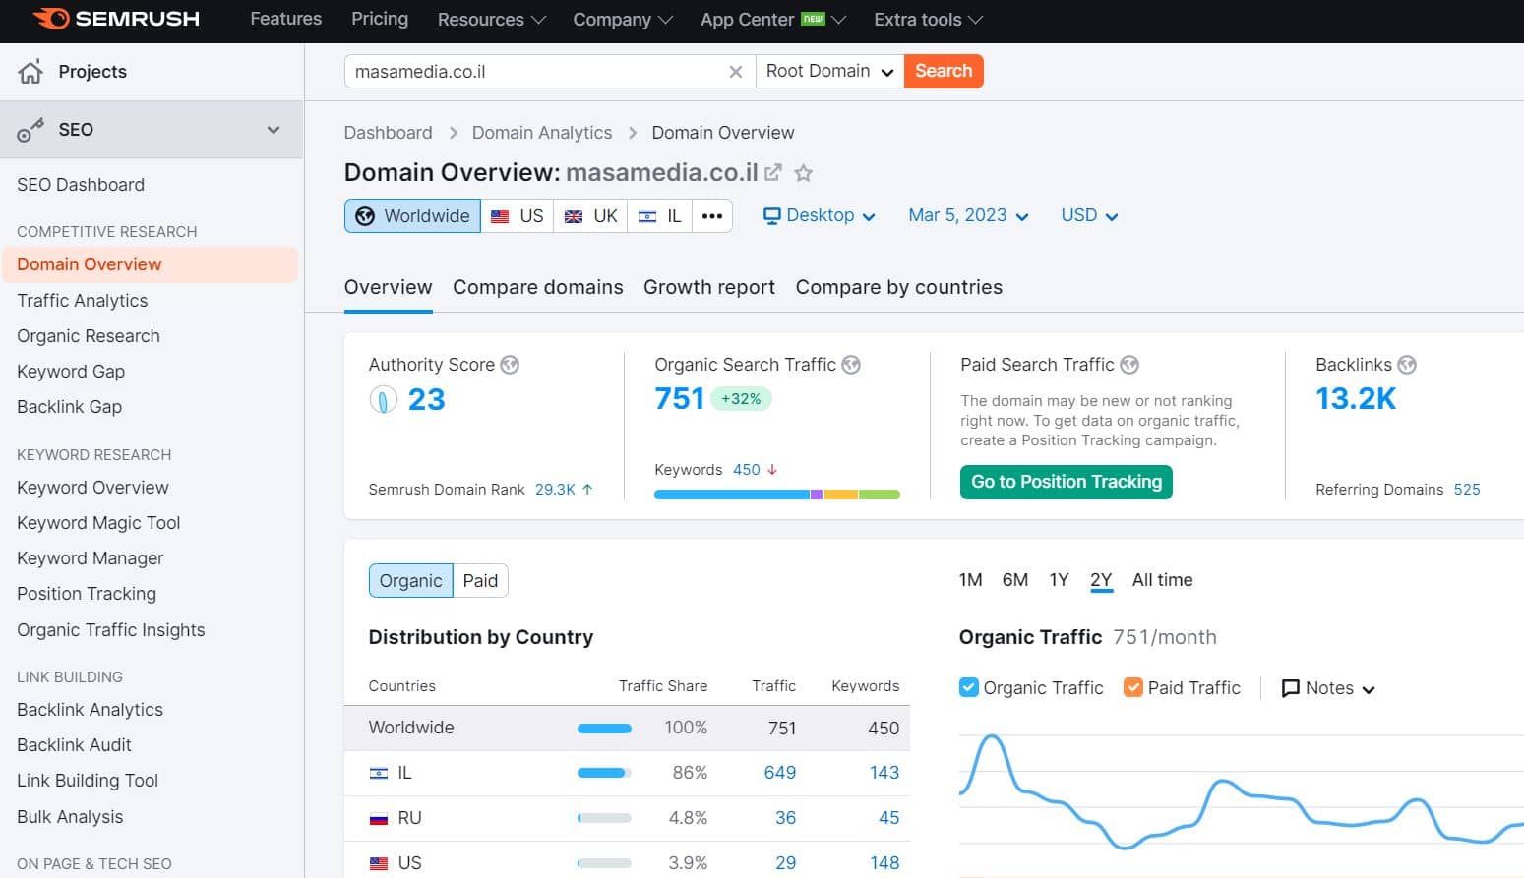Switch to Organic distribution toggle
Screen dimensions: 1524x878
click(411, 581)
